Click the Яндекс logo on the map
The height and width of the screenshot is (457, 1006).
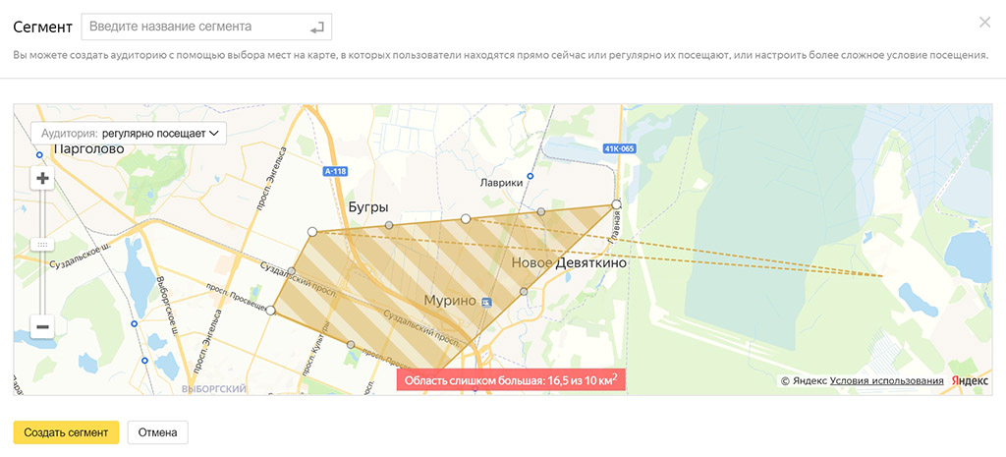(970, 380)
